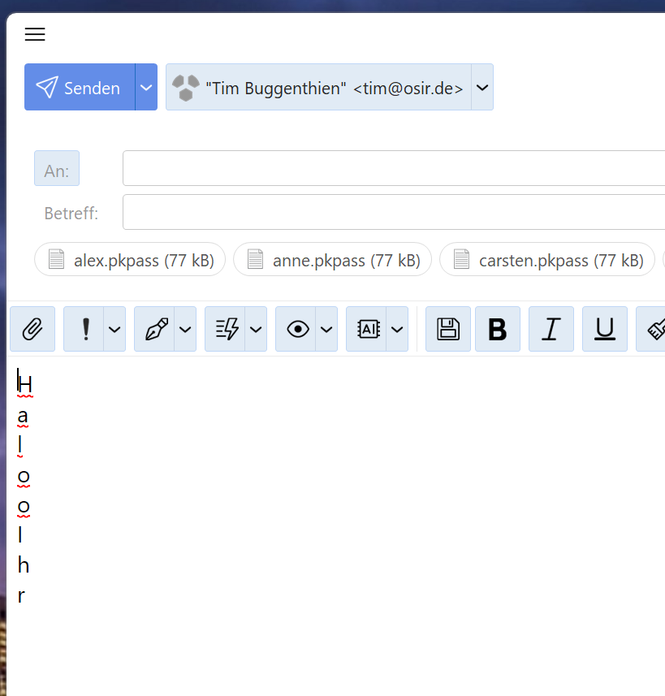665x696 pixels.
Task: Open attachment anne.pkpass
Action: 332,260
